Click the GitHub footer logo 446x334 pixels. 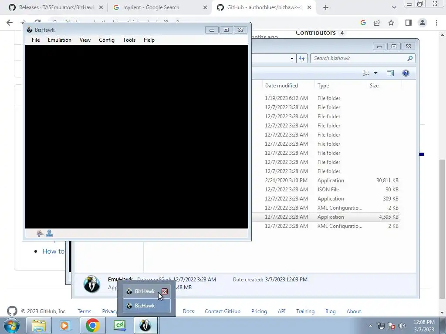[x=12, y=311]
